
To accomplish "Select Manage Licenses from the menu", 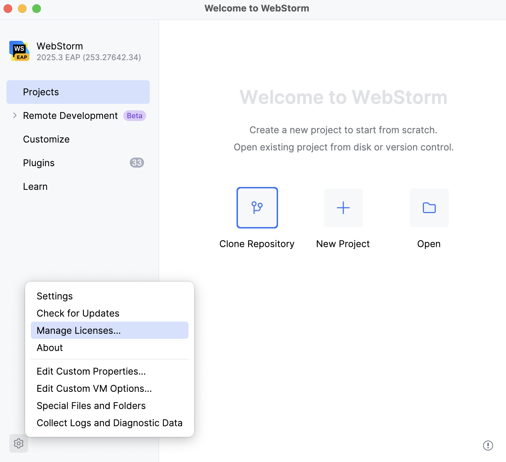I will pos(78,330).
